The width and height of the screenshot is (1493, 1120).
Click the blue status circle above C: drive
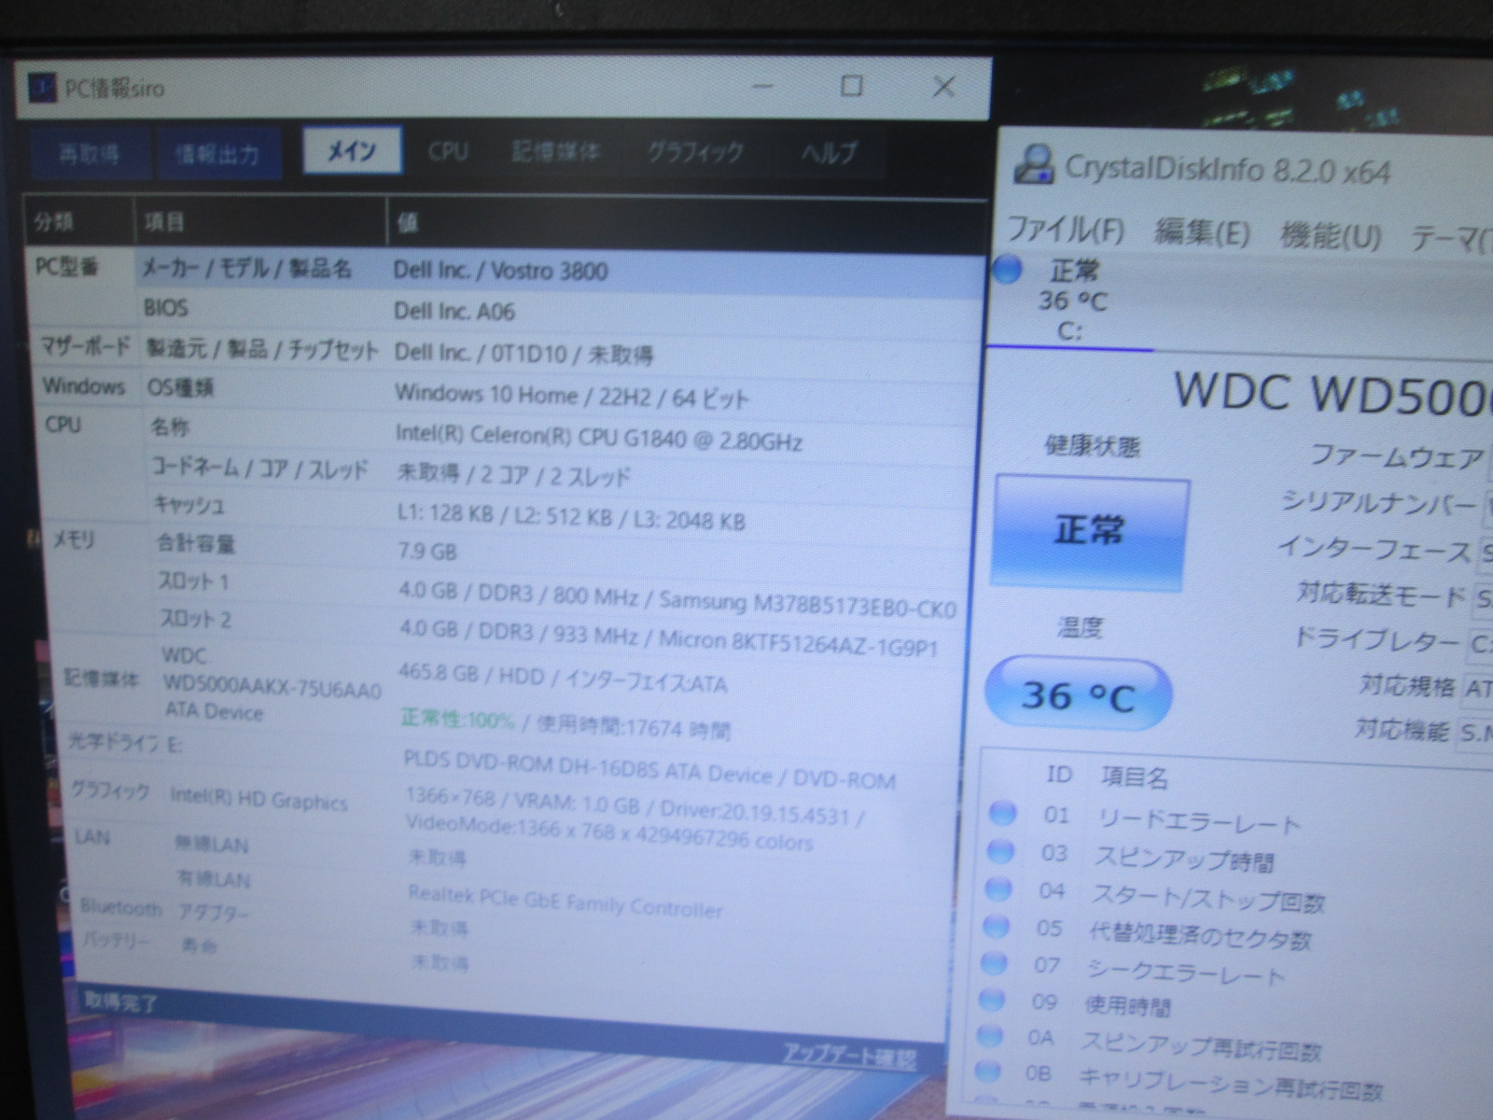click(1007, 270)
